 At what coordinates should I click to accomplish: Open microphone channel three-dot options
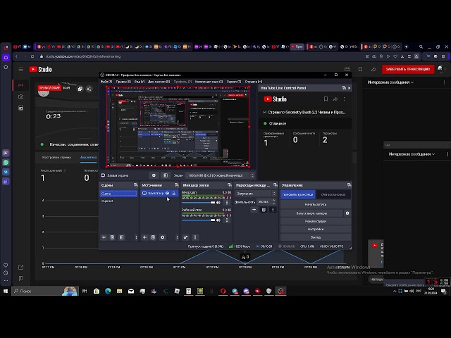coord(227,203)
